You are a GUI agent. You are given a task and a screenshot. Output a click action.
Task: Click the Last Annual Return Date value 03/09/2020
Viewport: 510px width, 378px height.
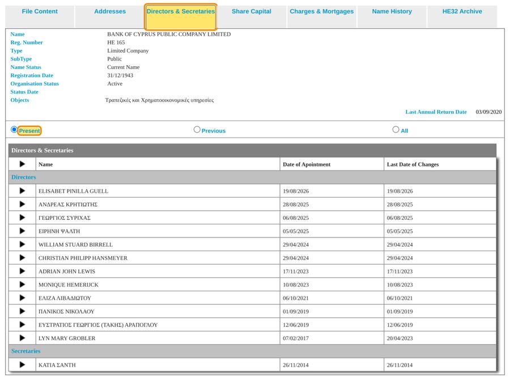tap(488, 112)
